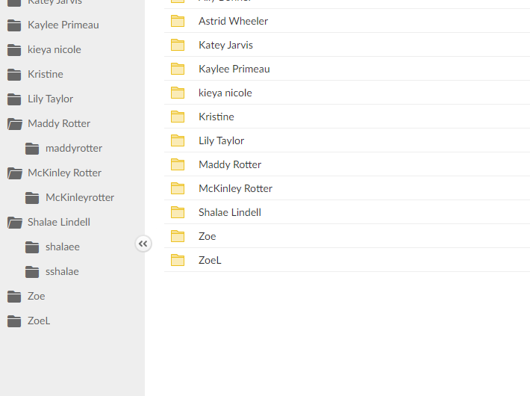Select Lily Taylor in the sidebar tree
The width and height of the screenshot is (530, 396).
click(x=50, y=99)
